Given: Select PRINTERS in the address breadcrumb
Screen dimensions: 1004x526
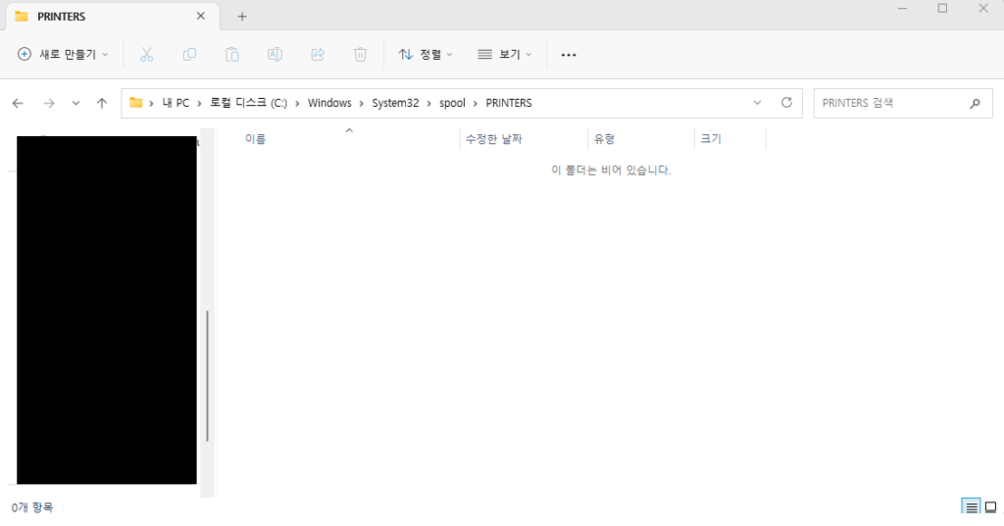Looking at the screenshot, I should [x=509, y=103].
